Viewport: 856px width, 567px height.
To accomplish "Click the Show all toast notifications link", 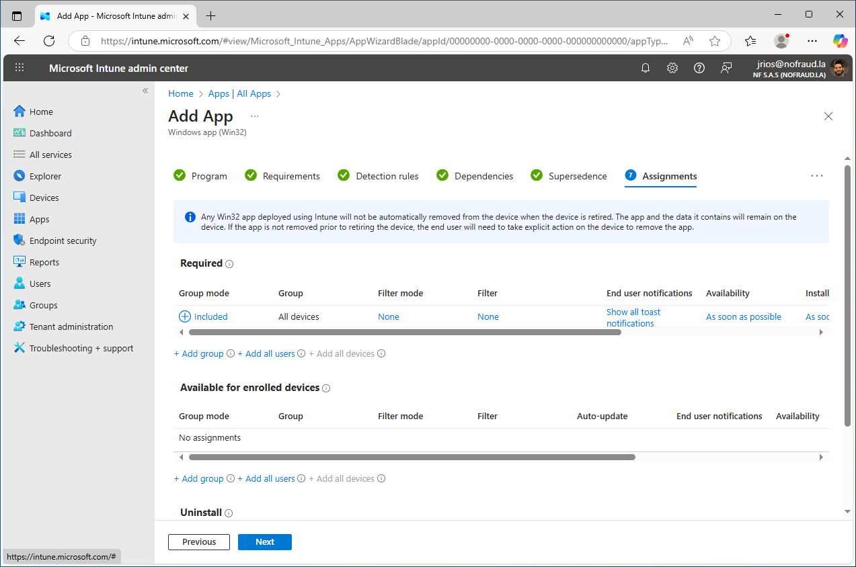I will click(x=633, y=318).
